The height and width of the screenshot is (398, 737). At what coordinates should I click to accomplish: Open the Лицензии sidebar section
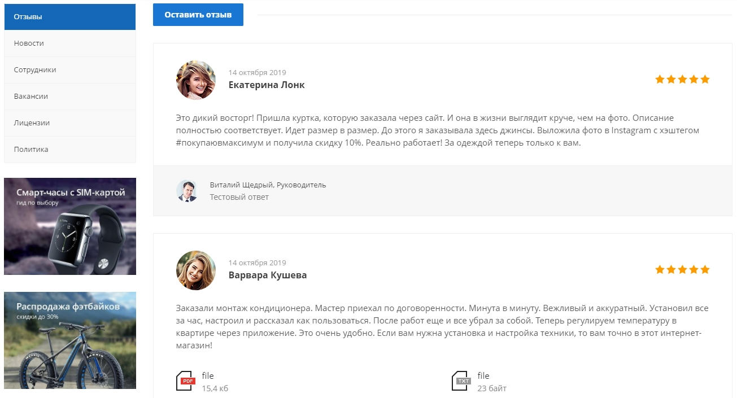pyautogui.click(x=70, y=123)
